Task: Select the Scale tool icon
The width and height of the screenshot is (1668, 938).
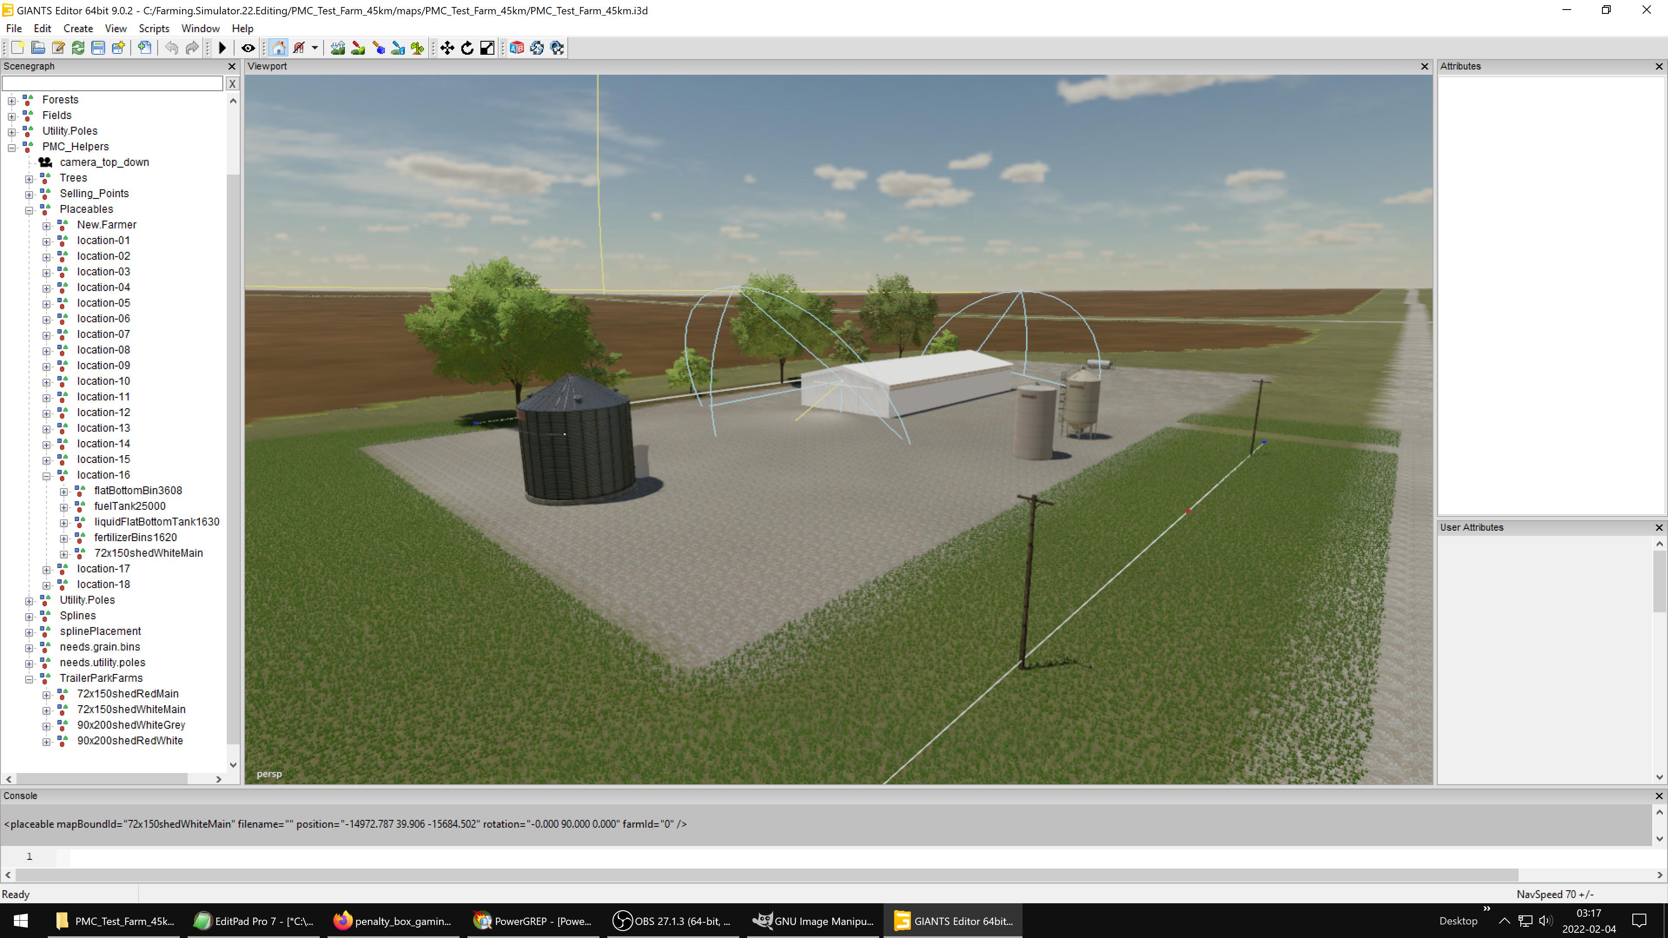Action: pyautogui.click(x=487, y=48)
